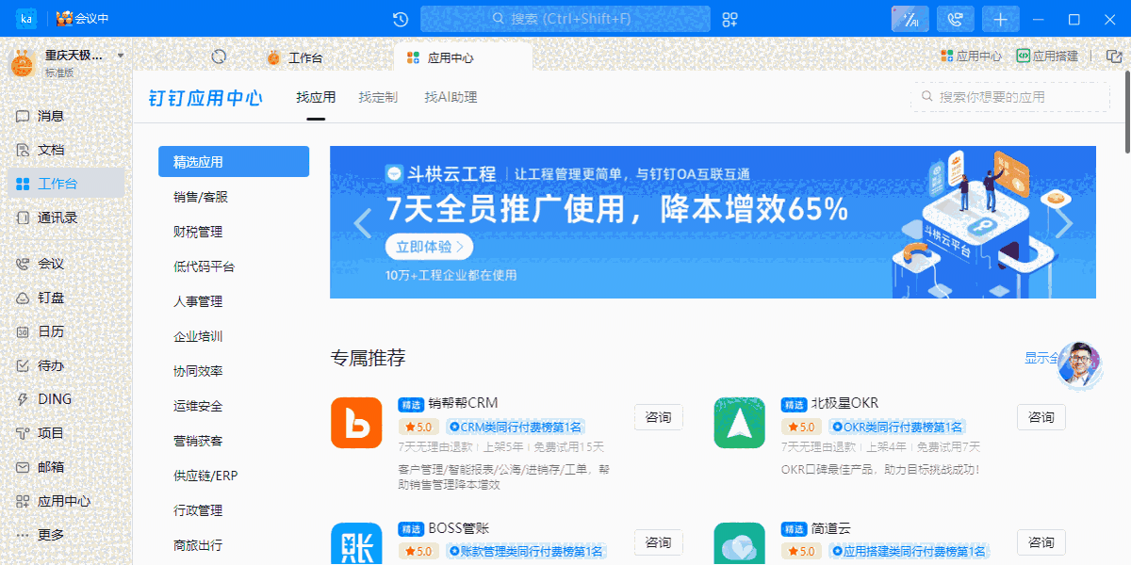Click 咨询 button next to 销帮帮CRM
This screenshot has width=1131, height=565.
pyautogui.click(x=658, y=417)
